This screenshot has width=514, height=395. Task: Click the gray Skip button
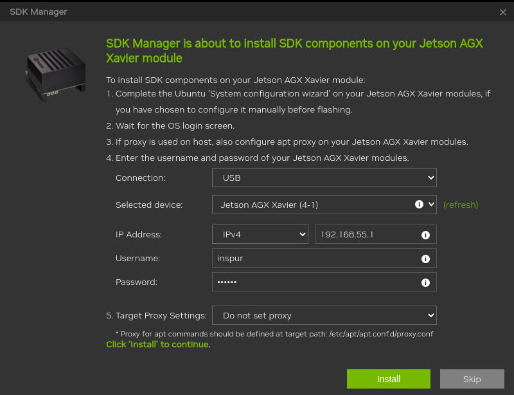pyautogui.click(x=472, y=378)
